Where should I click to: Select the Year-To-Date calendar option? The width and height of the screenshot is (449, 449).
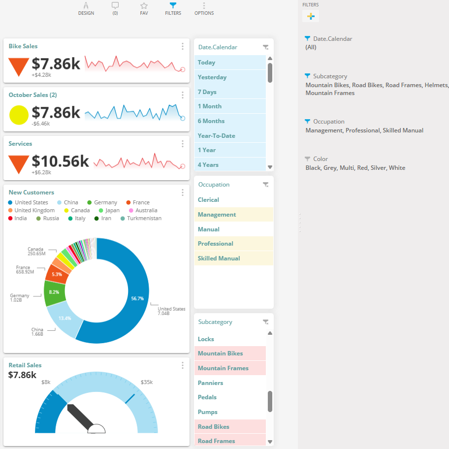pyautogui.click(x=216, y=135)
